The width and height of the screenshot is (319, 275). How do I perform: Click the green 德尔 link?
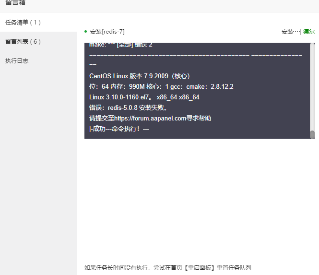tap(308, 32)
